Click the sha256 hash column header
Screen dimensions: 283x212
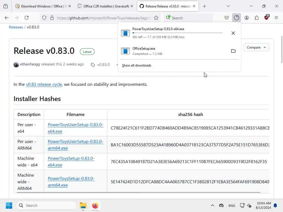point(190,115)
